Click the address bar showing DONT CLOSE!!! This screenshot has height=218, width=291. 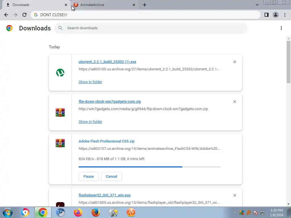click(145, 15)
